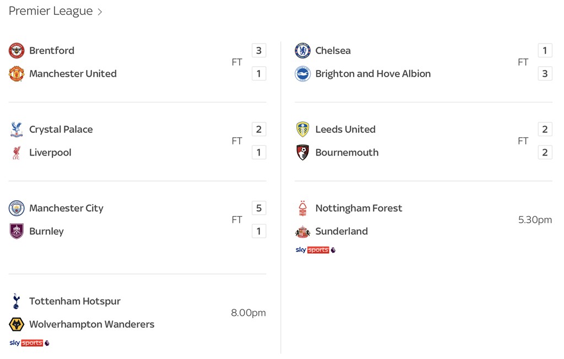The image size is (564, 359).
Task: Click the 5.30pm kick-off time
Action: tap(535, 220)
